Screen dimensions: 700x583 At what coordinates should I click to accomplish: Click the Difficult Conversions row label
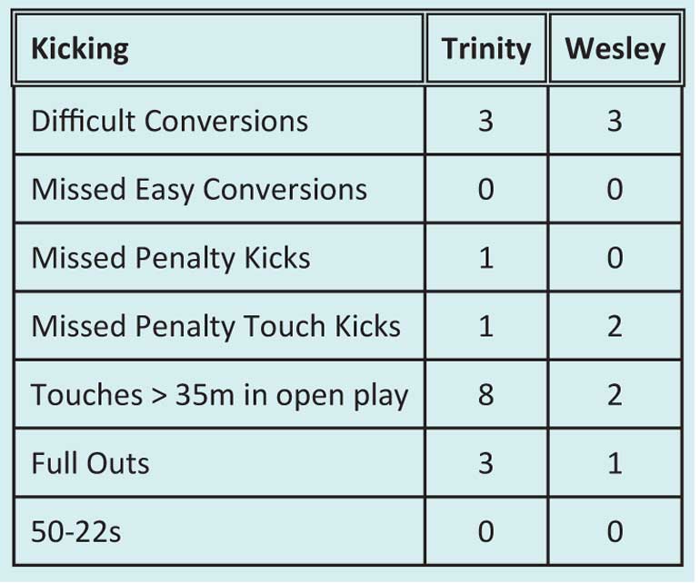pyautogui.click(x=170, y=121)
